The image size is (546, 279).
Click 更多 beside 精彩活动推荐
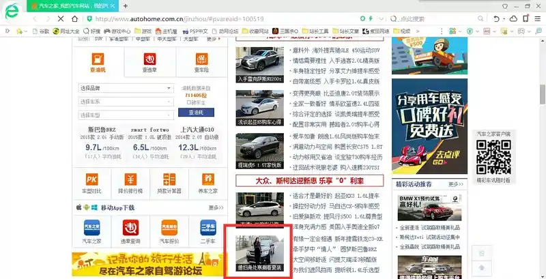coord(456,184)
